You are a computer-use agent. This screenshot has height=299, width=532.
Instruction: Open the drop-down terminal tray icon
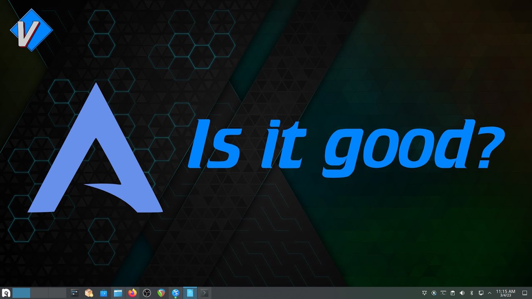pos(443,293)
